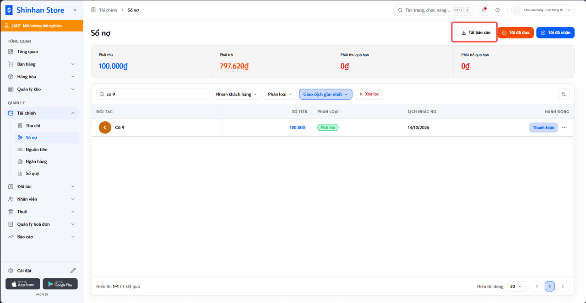The image size is (586, 303).
Task: Expand the Bán hàng menu
Action: (42, 64)
